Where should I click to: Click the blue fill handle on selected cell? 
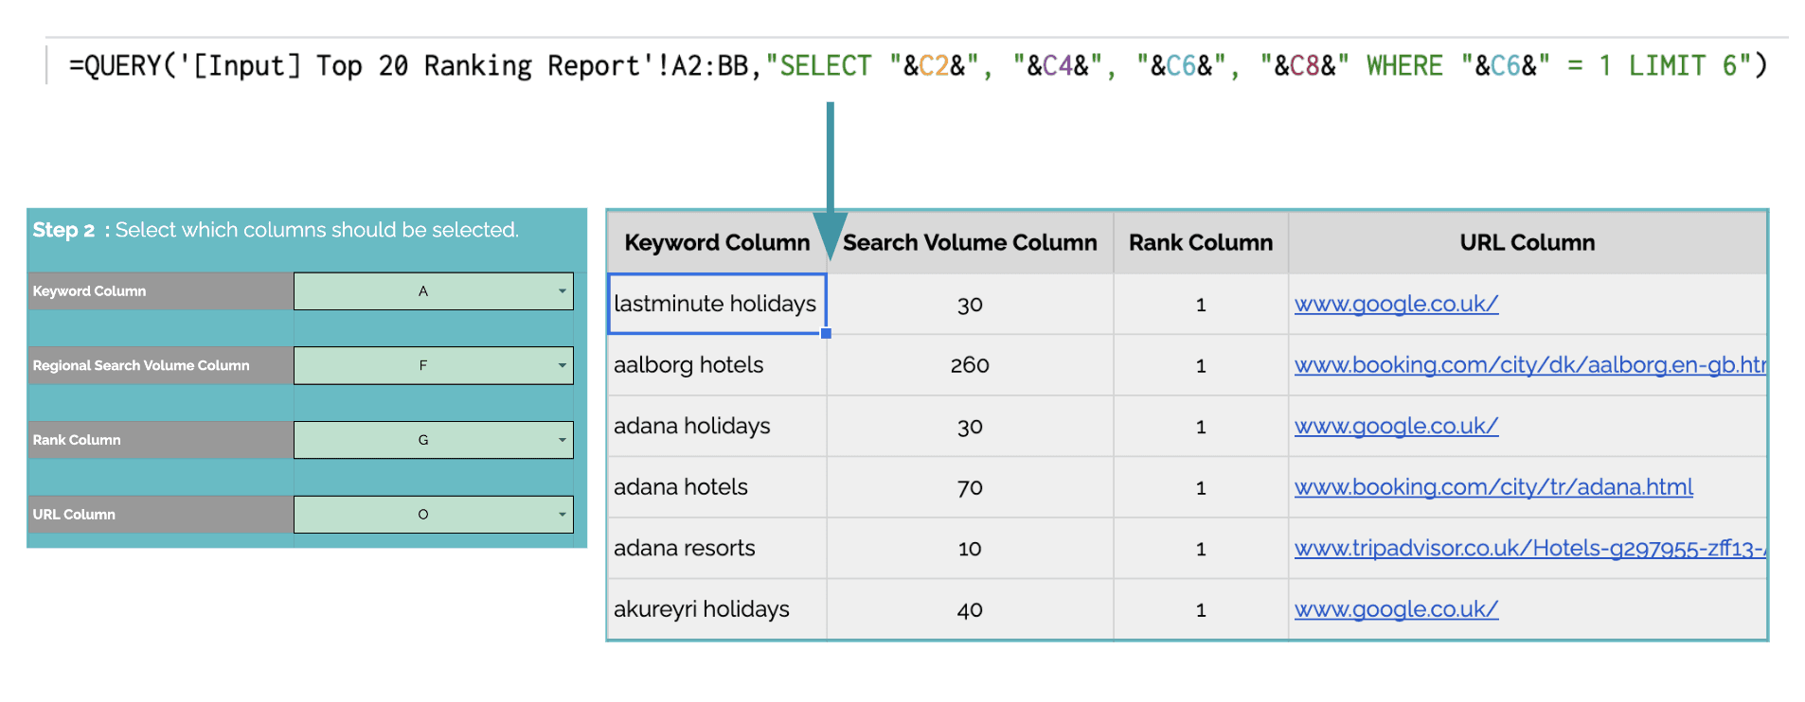coord(826,333)
